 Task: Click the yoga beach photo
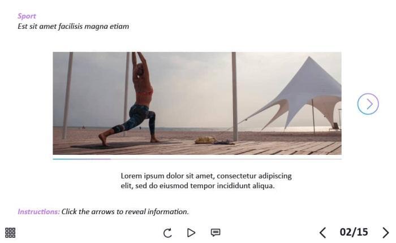click(x=197, y=103)
